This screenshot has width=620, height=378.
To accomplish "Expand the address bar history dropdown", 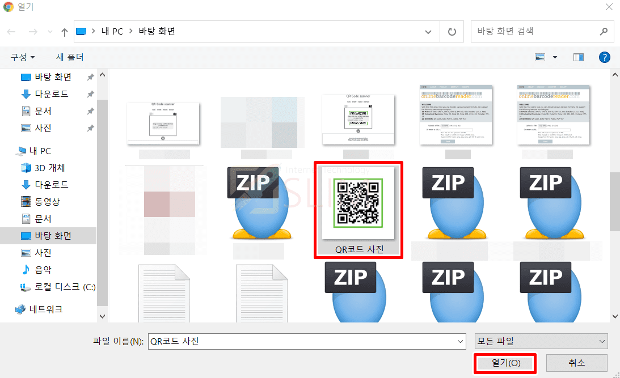I will click(428, 32).
